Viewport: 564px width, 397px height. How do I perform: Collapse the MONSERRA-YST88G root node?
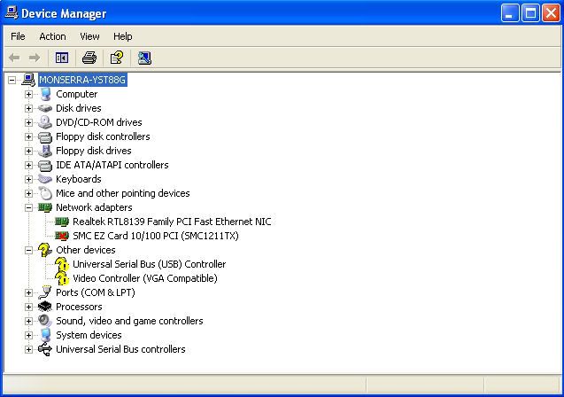pos(12,80)
